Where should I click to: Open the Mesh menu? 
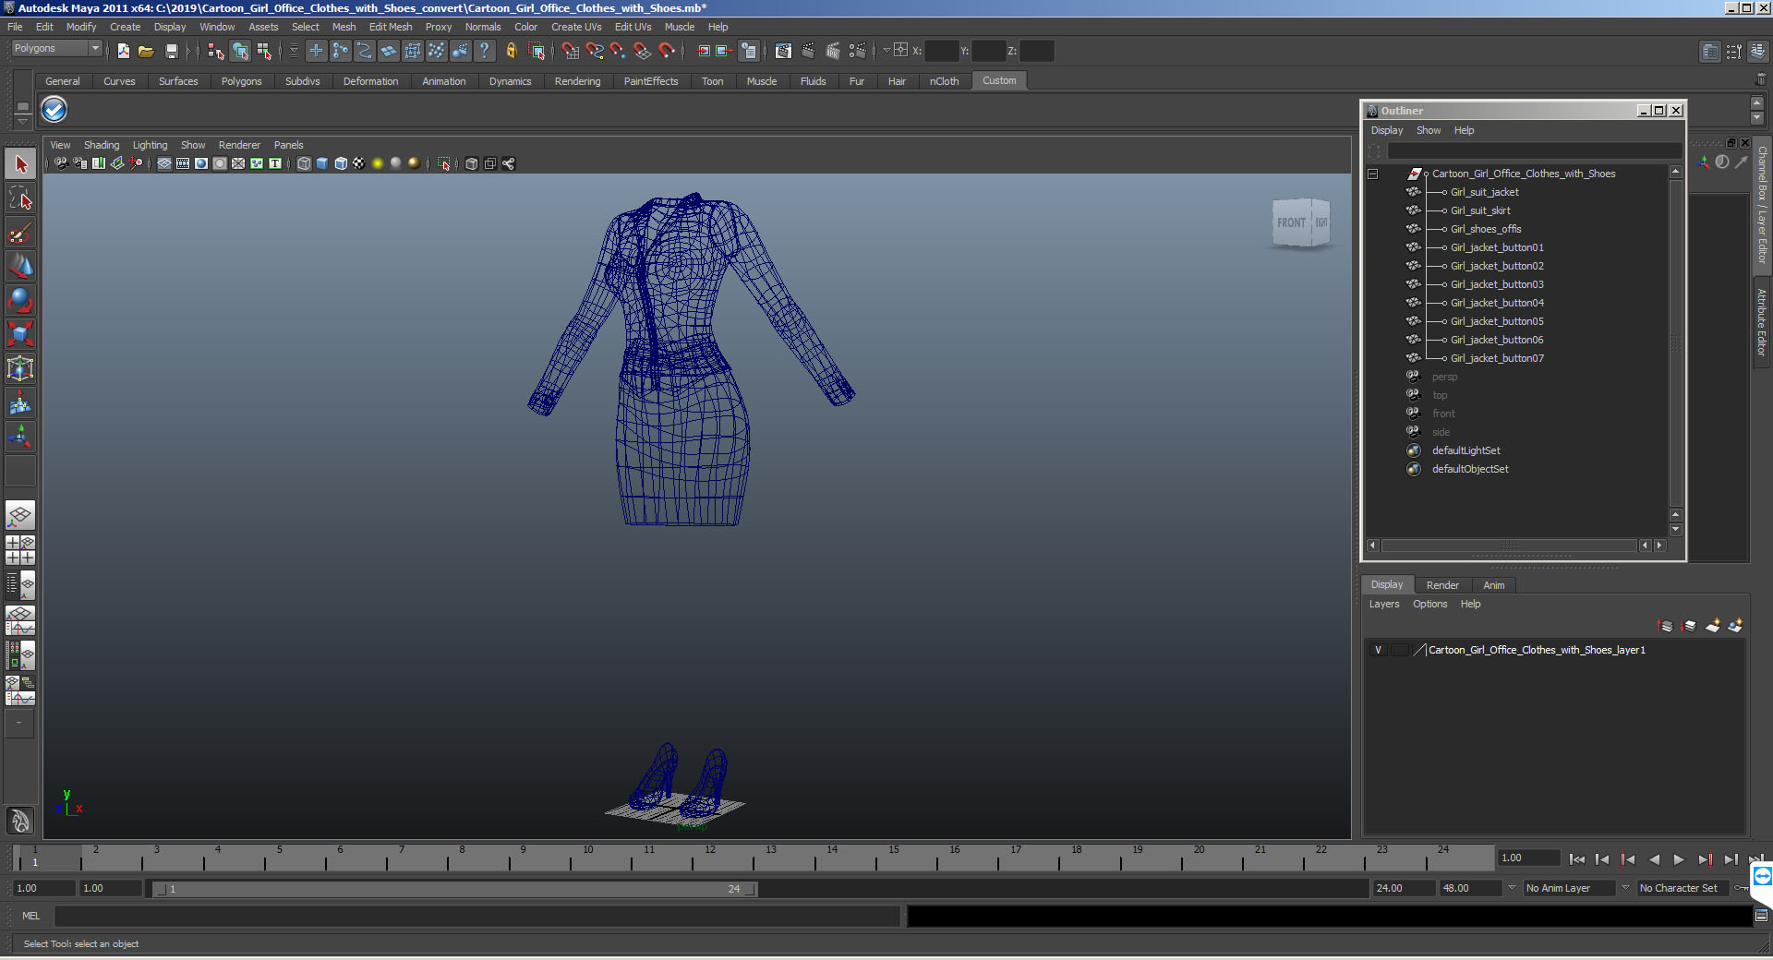344,27
